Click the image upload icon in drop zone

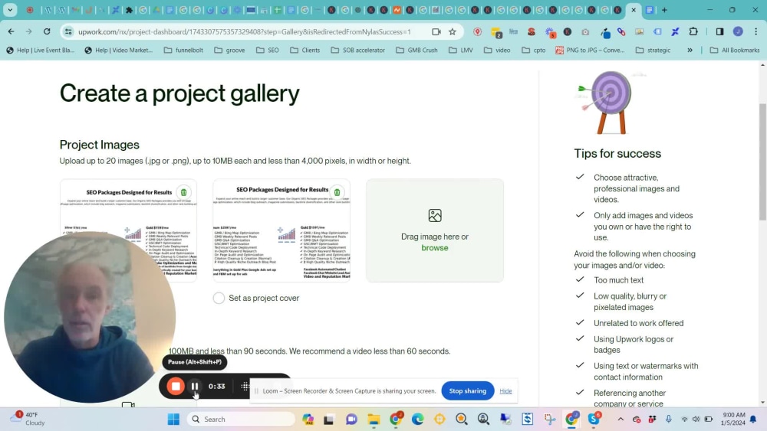pyautogui.click(x=435, y=215)
